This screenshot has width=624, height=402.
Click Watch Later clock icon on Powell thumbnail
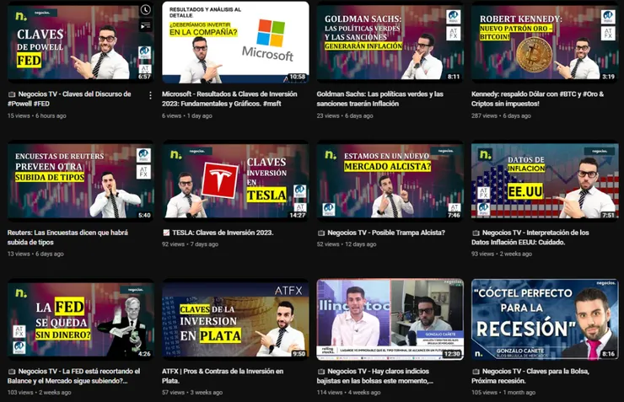pos(146,10)
